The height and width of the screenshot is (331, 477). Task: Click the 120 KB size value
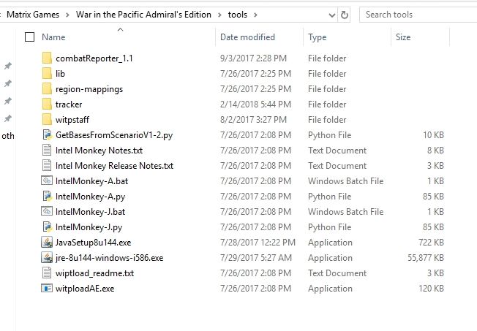click(431, 289)
